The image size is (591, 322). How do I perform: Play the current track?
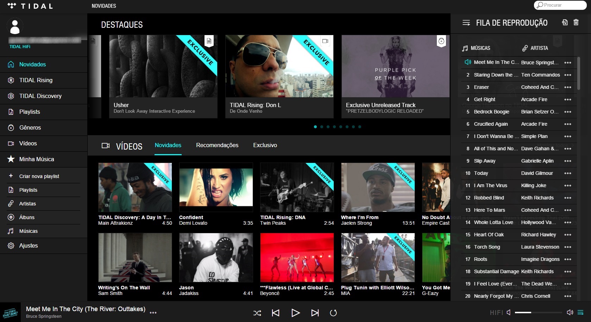(x=296, y=313)
